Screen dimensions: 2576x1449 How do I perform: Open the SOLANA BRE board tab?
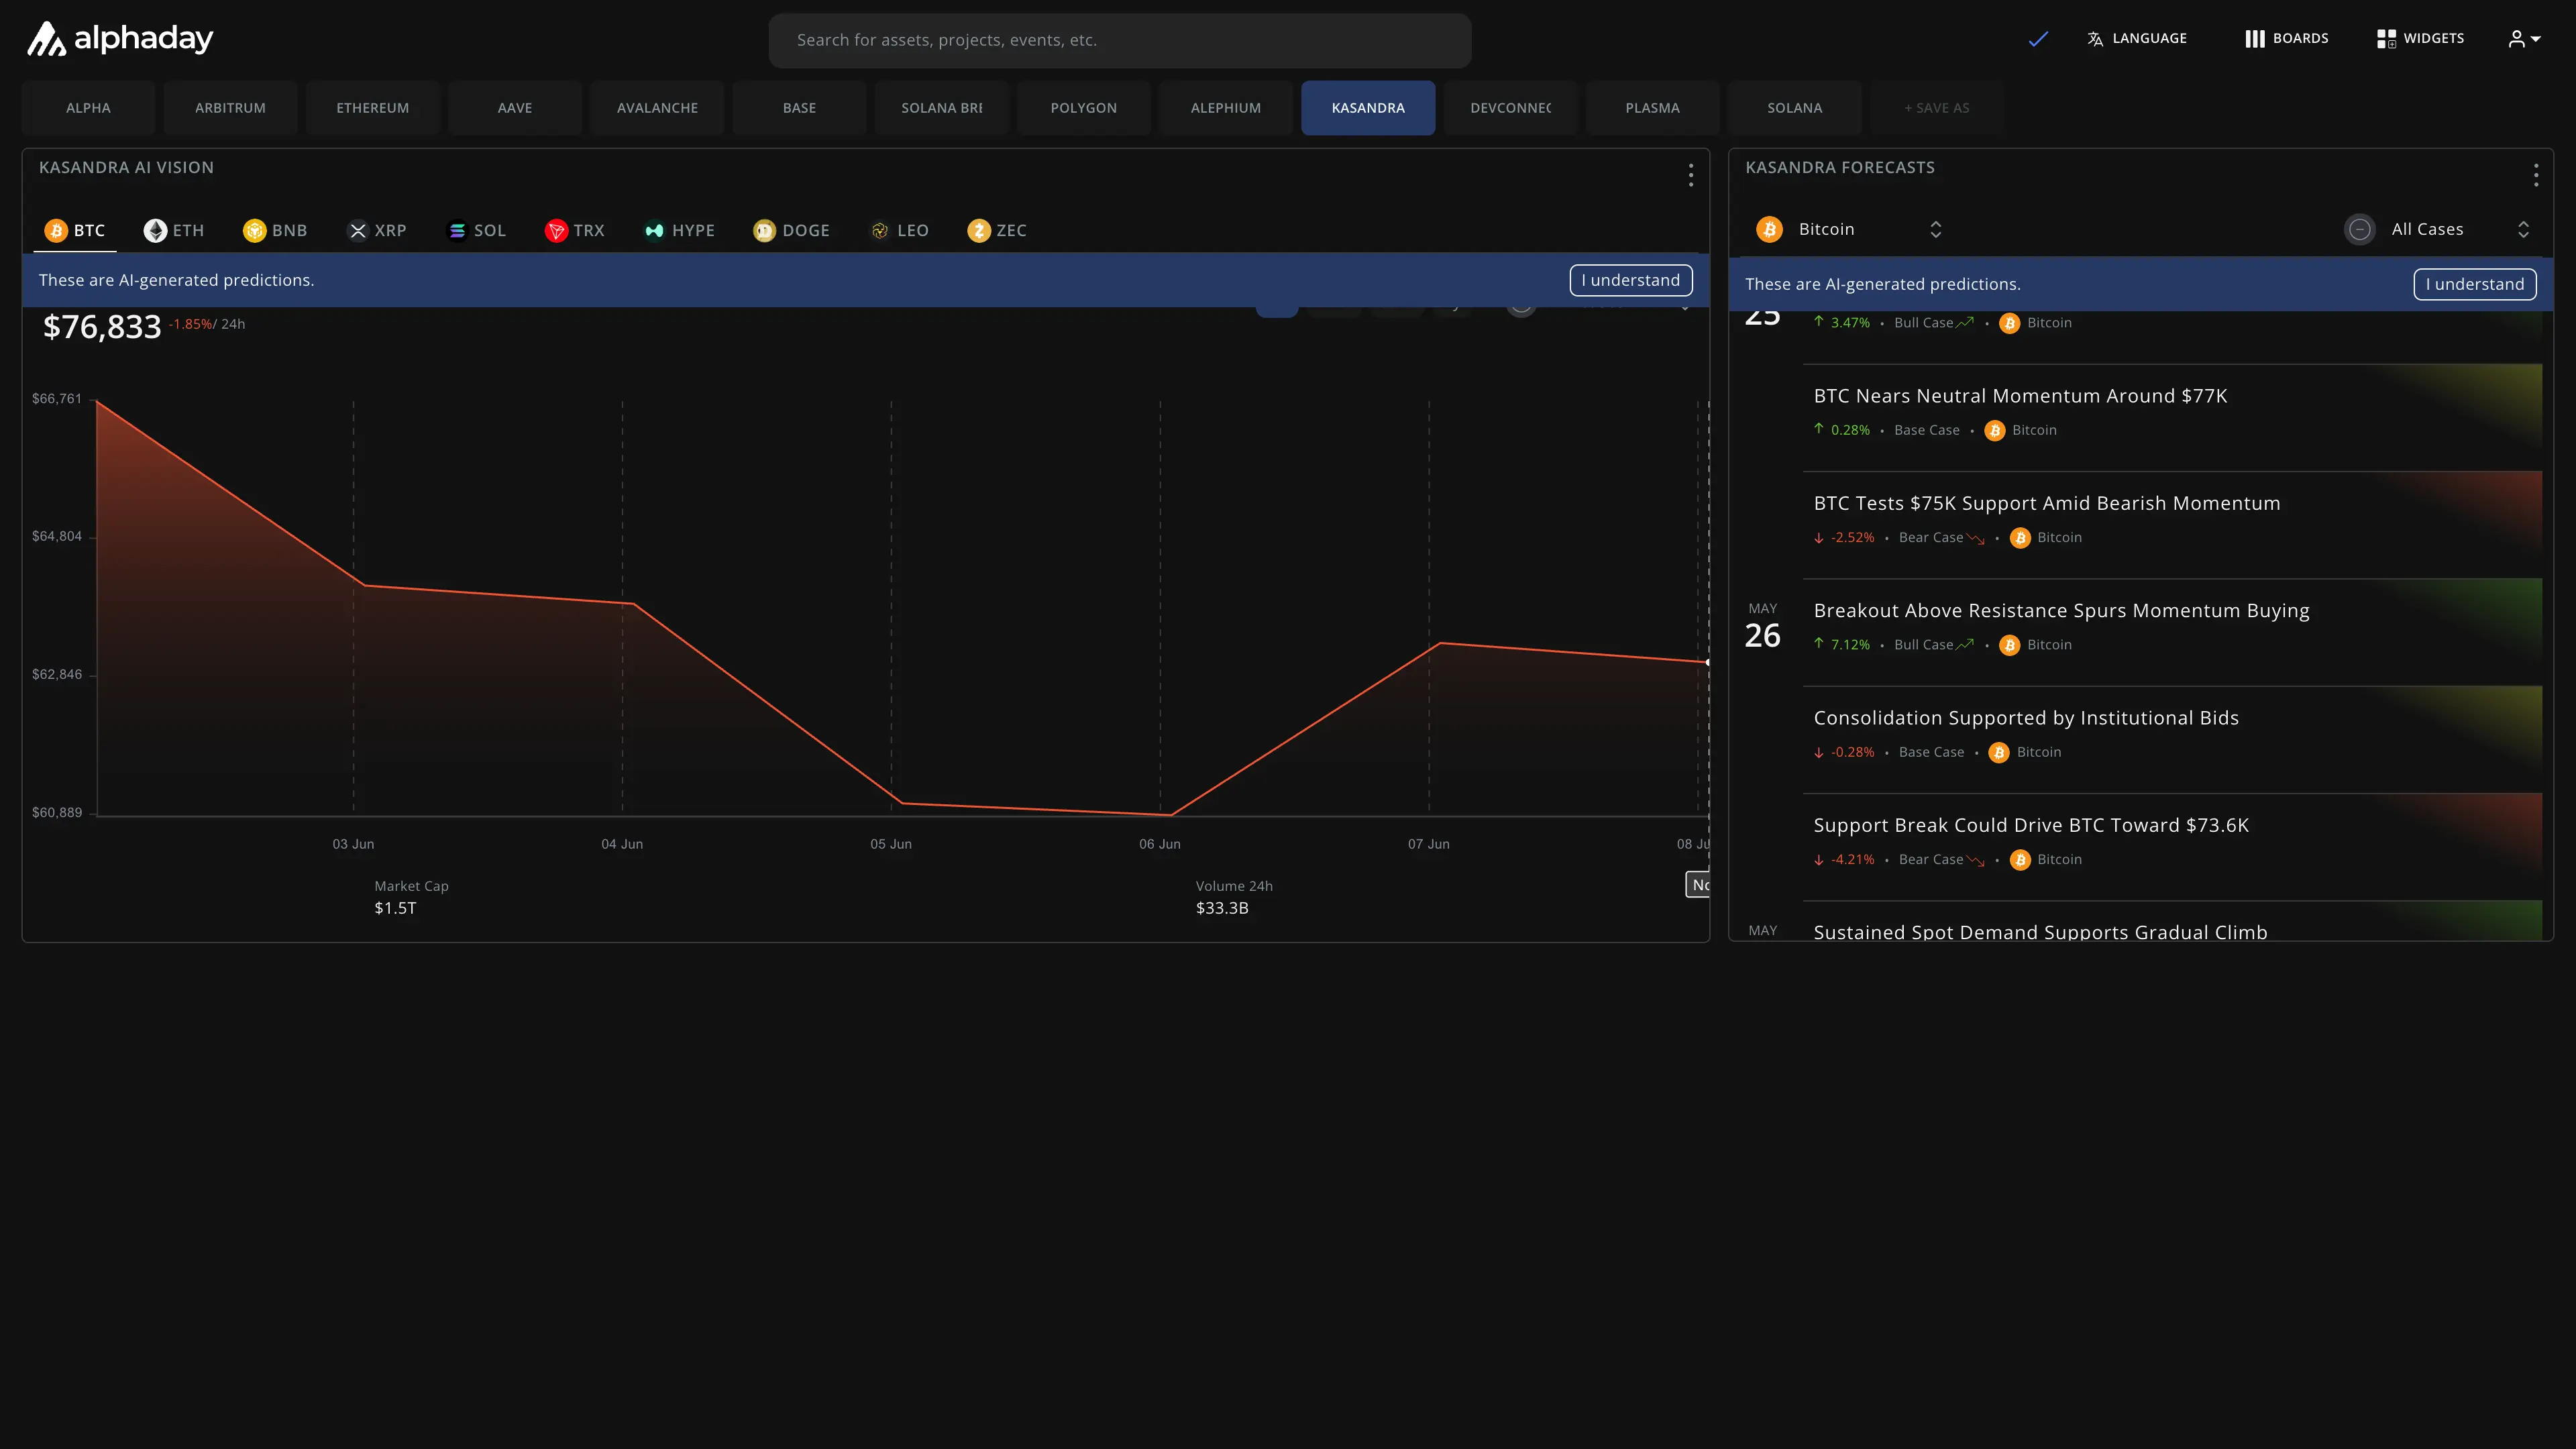[x=941, y=108]
